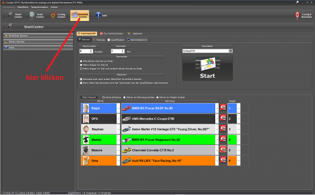Select 'Alle fahren Rennen zu Ende' radio button
Screen dimensions: 315x195
(81, 61)
